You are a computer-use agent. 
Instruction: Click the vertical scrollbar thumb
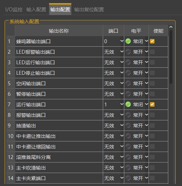[171, 57]
